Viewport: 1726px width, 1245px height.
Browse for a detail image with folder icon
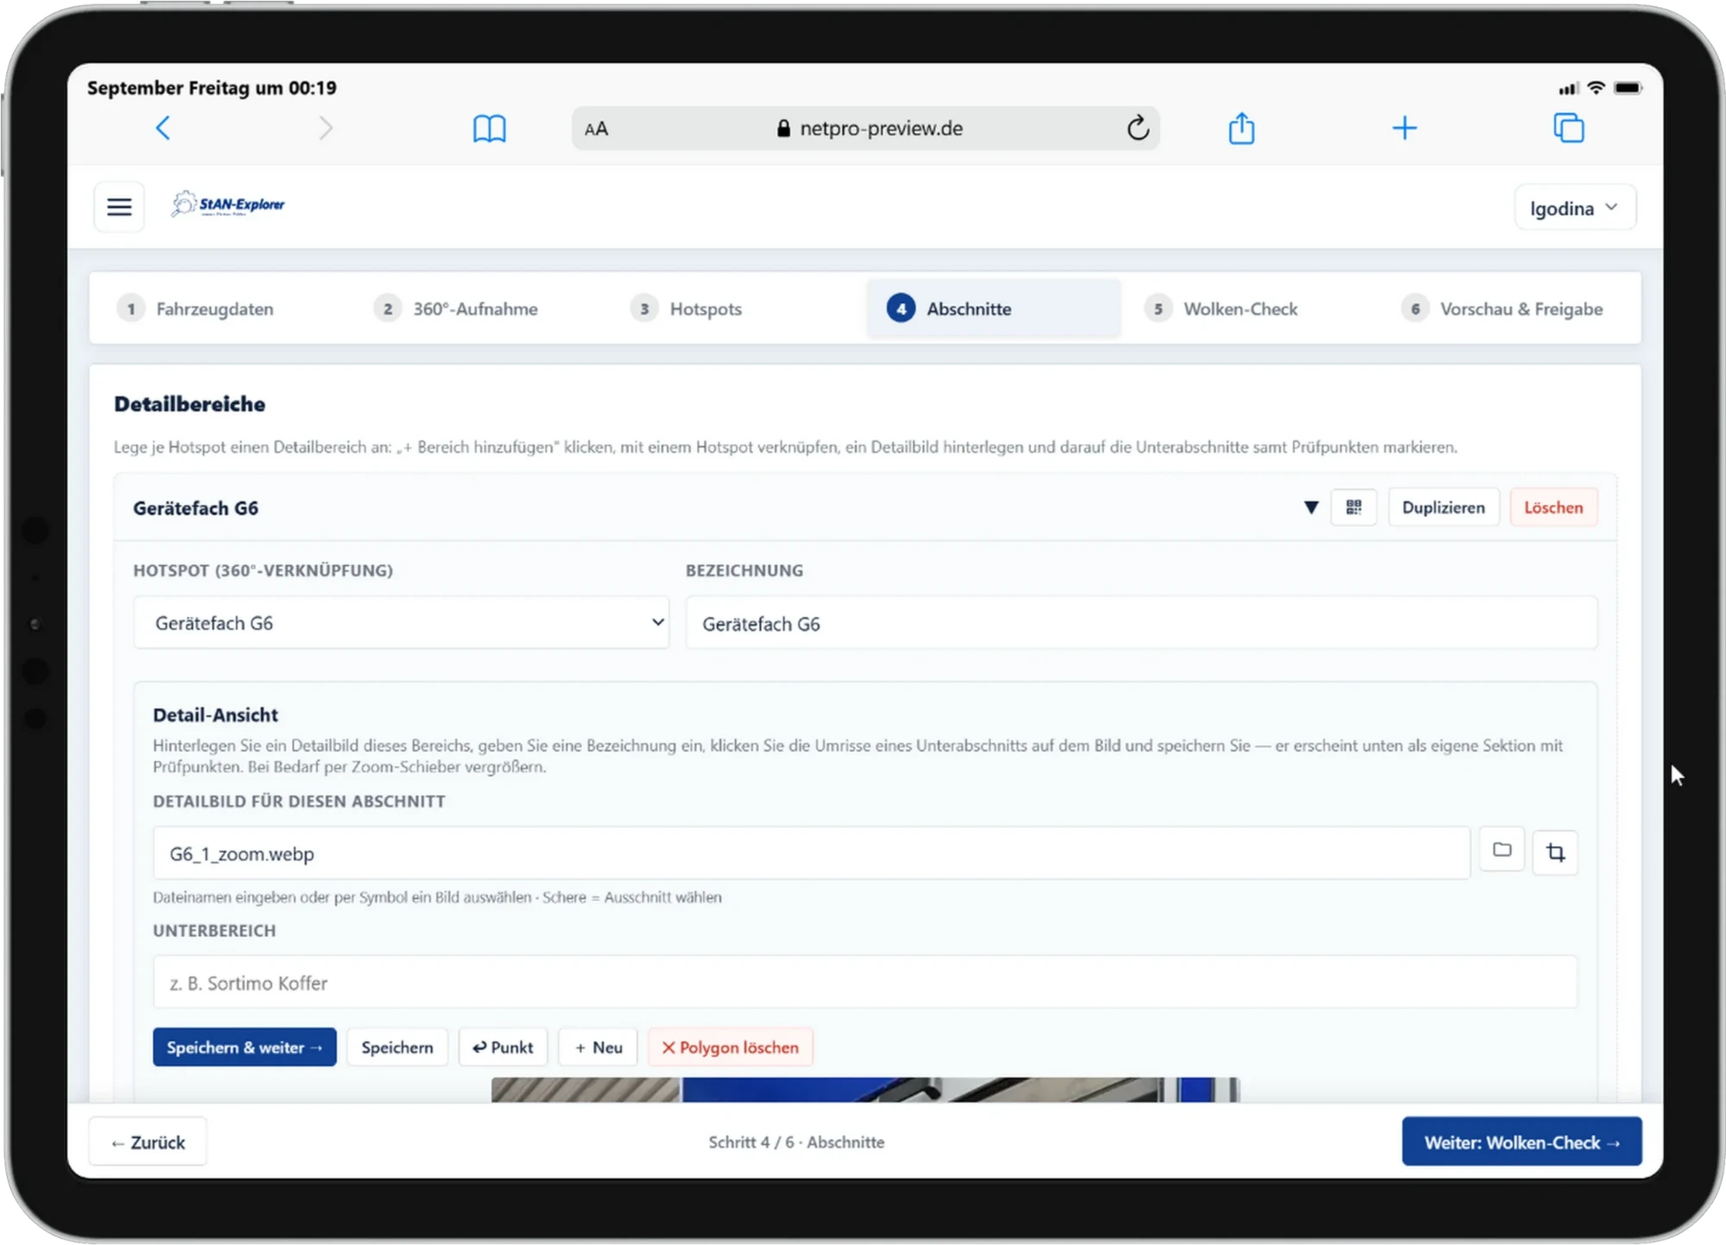(1502, 851)
